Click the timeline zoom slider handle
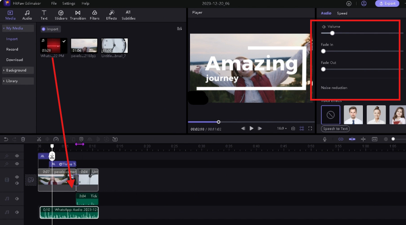406x225 pixels. click(x=393, y=139)
